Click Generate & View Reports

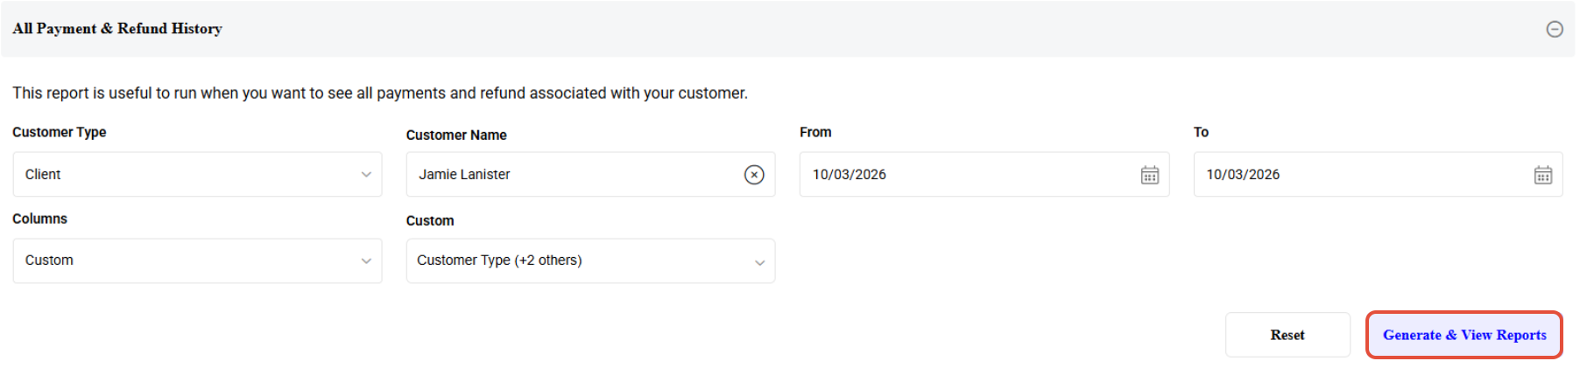coord(1464,335)
